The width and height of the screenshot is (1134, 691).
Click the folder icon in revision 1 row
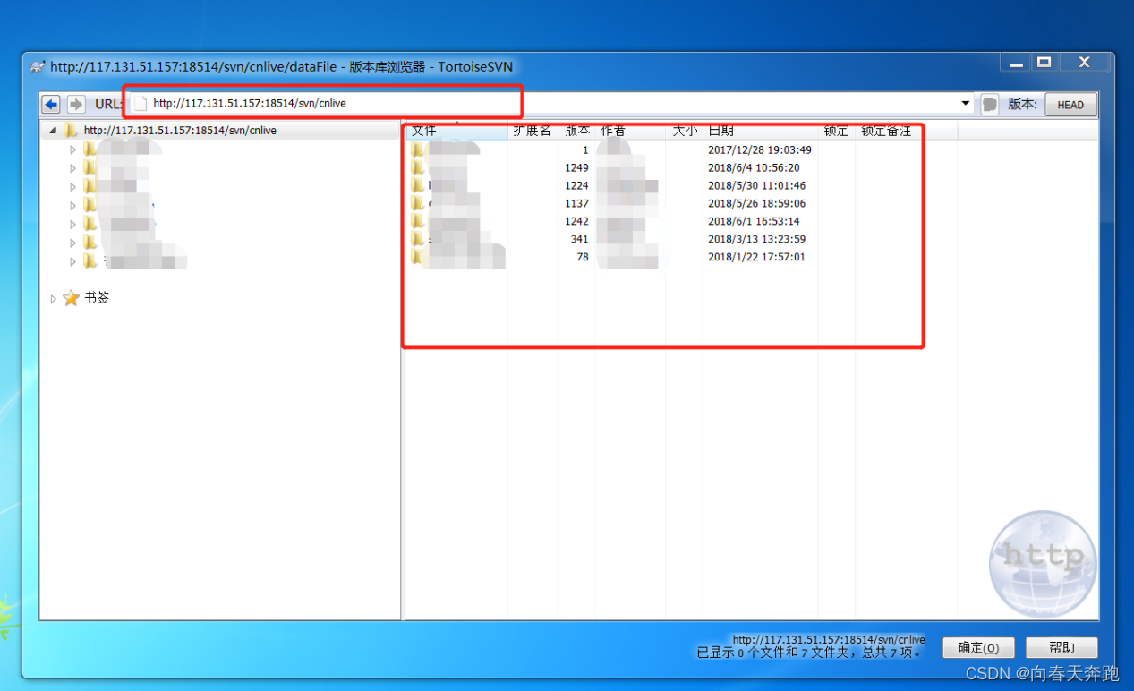418,149
